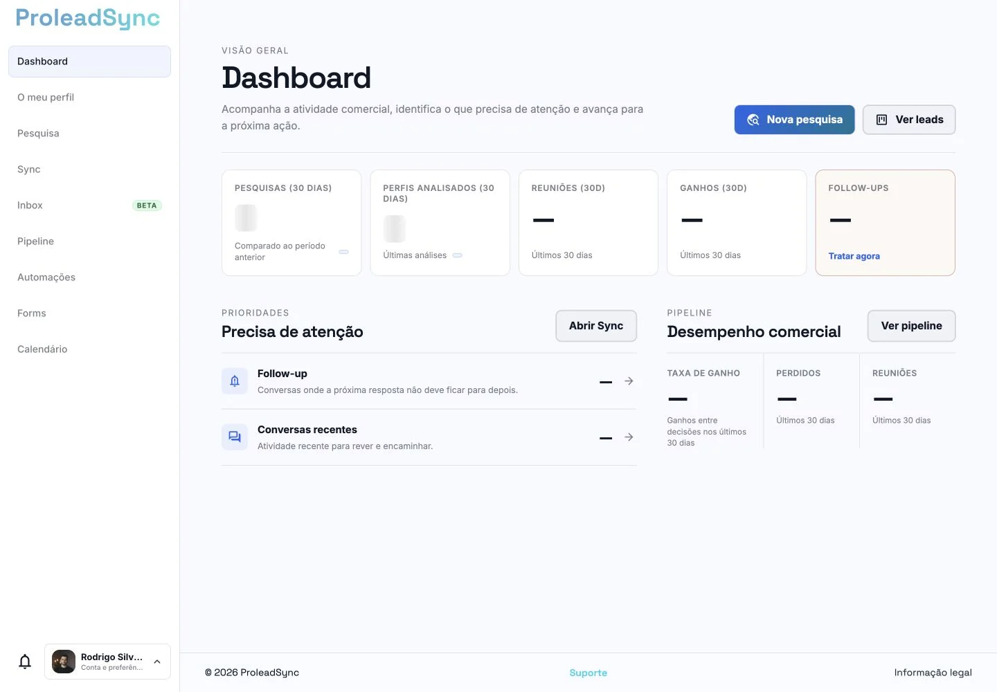Click the Desempenho comercial heading

pyautogui.click(x=754, y=332)
